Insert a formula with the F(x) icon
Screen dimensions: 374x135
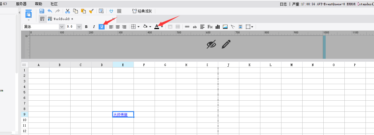coord(210,27)
